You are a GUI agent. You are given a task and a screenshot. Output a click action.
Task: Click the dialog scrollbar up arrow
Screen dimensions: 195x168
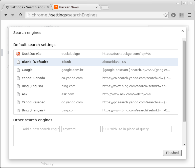pos(184,40)
